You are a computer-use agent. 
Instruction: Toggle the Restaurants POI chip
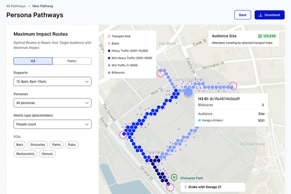point(25,154)
